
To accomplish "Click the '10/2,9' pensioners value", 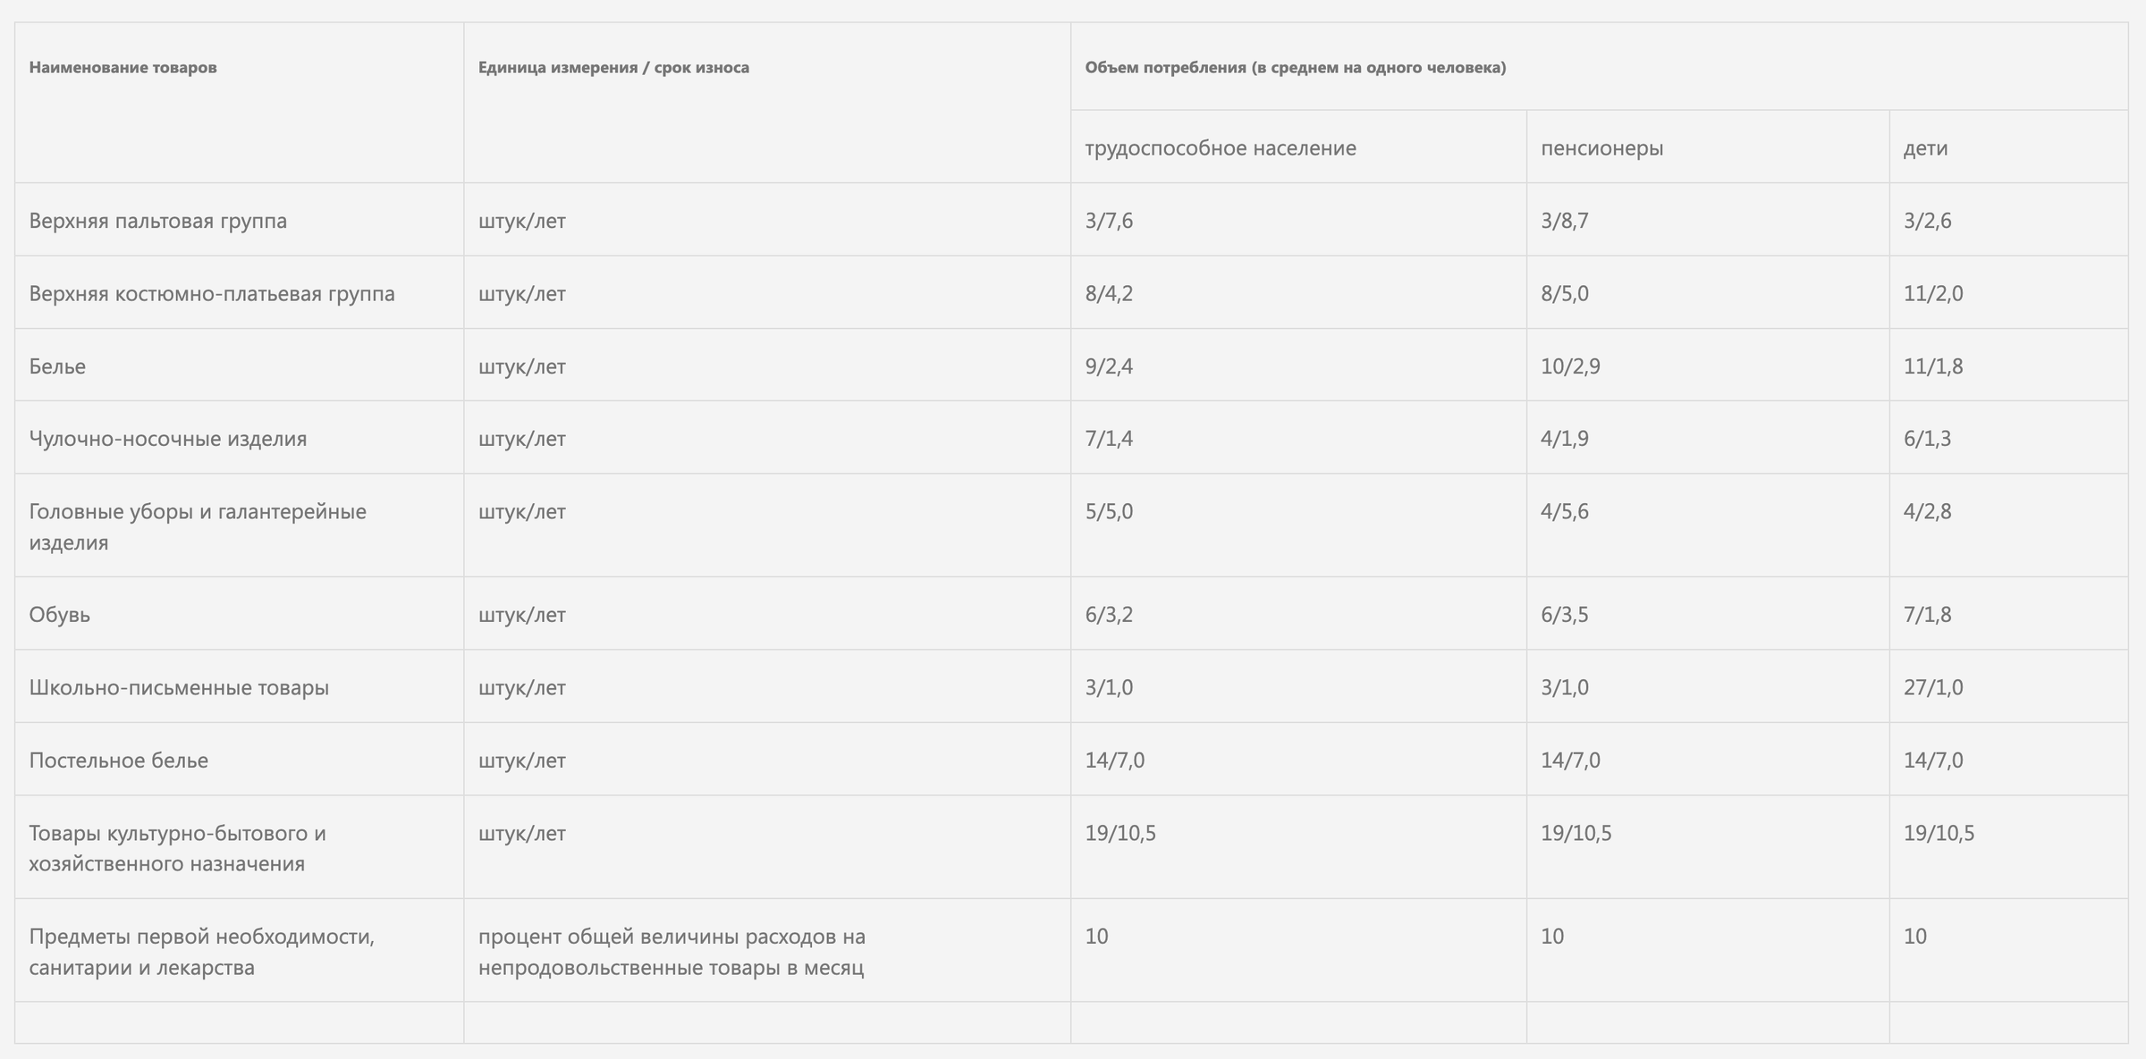I will [x=1570, y=366].
